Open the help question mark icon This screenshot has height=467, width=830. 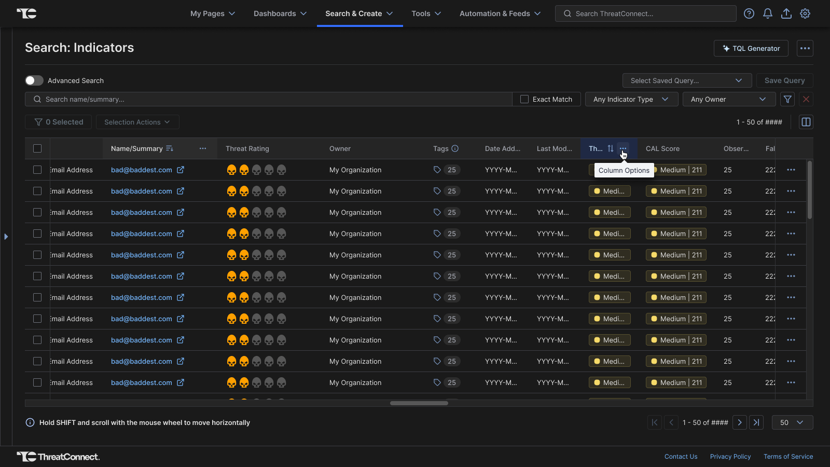click(749, 13)
